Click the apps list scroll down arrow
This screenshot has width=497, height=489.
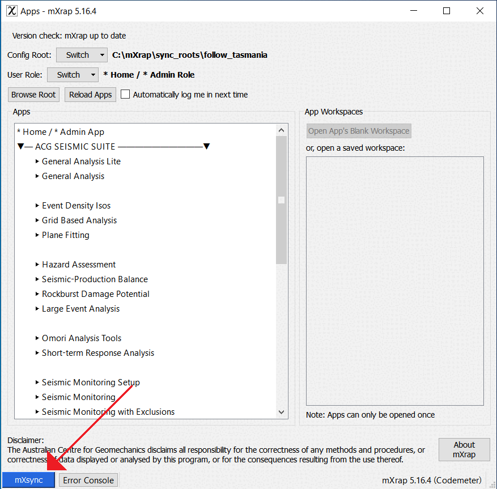pos(282,412)
